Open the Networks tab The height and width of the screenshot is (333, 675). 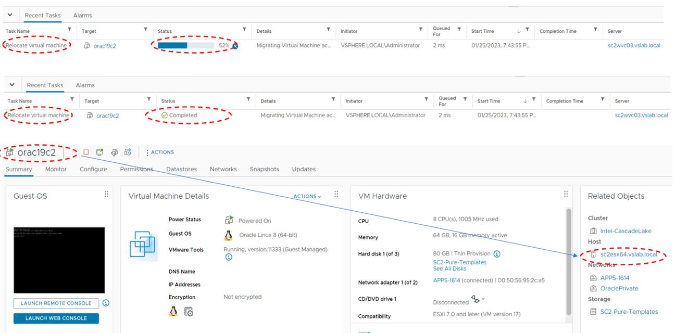pyautogui.click(x=223, y=169)
